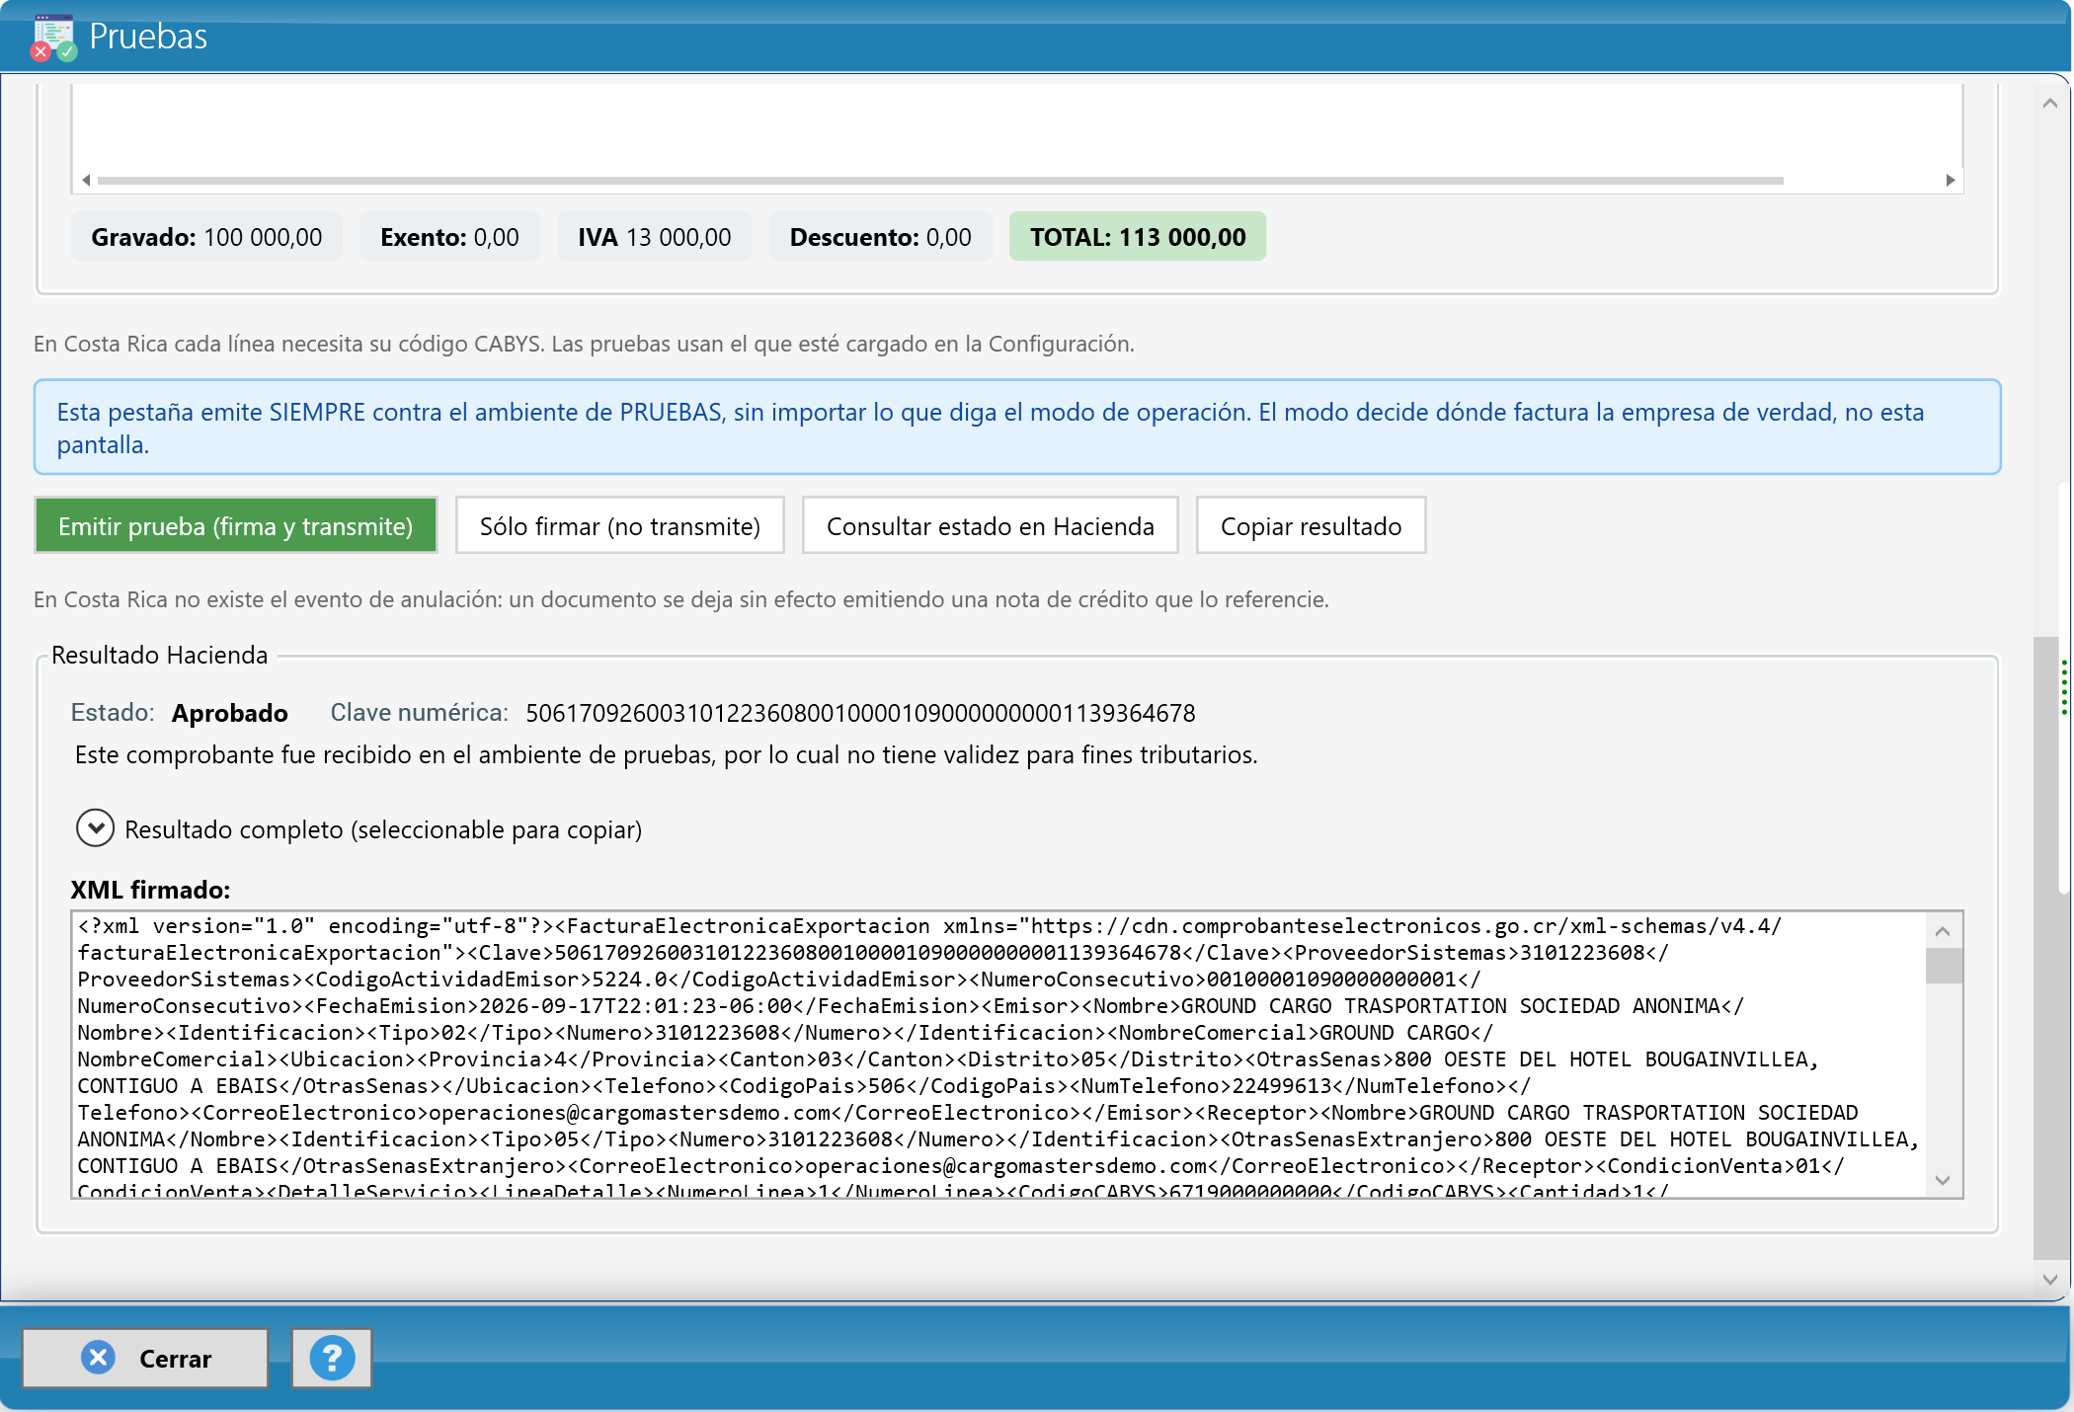Click Copiar resultado button
2074x1412 pixels.
point(1312,526)
